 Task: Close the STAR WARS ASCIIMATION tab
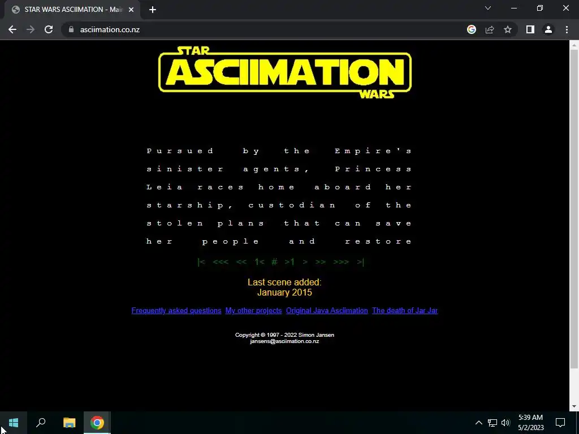point(131,10)
